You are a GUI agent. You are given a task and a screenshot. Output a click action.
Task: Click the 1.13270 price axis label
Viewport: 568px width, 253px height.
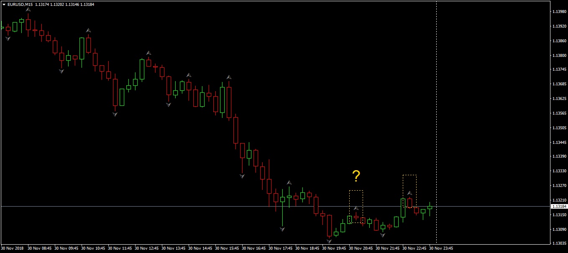pos(559,186)
